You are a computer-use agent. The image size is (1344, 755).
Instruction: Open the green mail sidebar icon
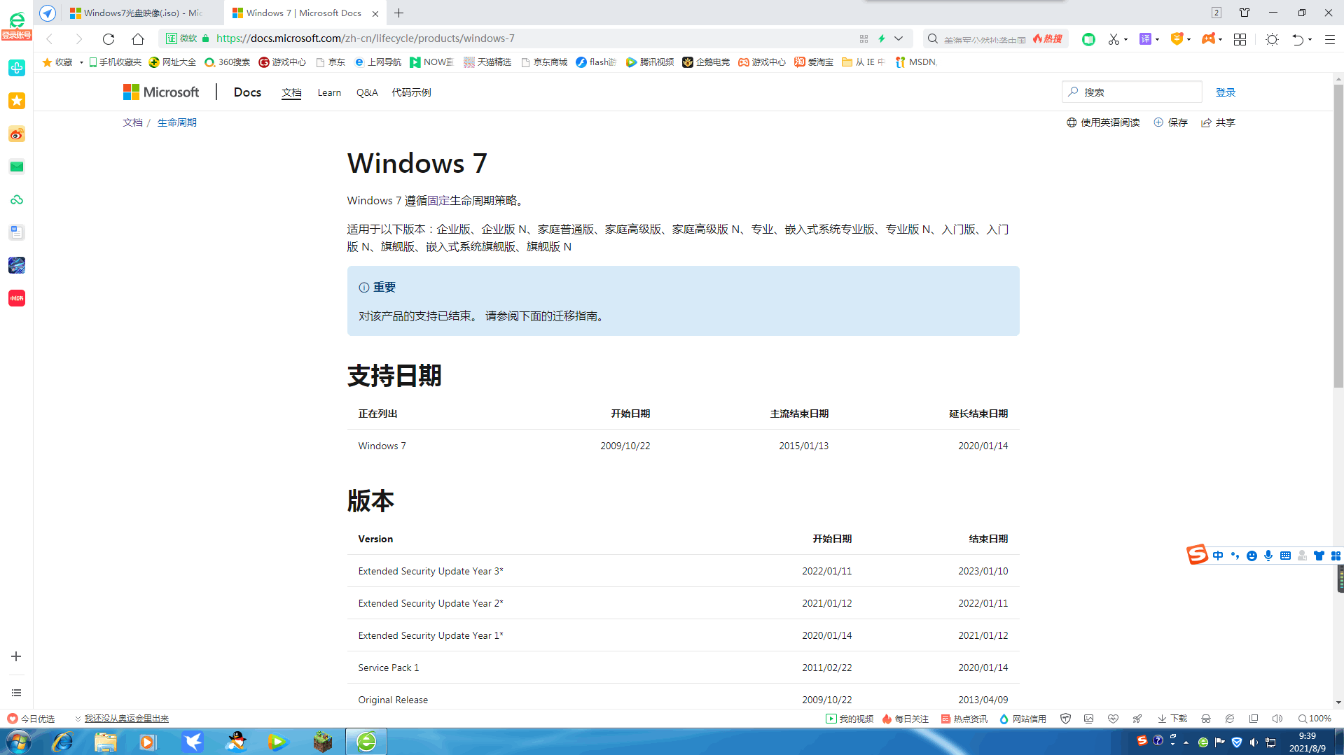point(17,167)
